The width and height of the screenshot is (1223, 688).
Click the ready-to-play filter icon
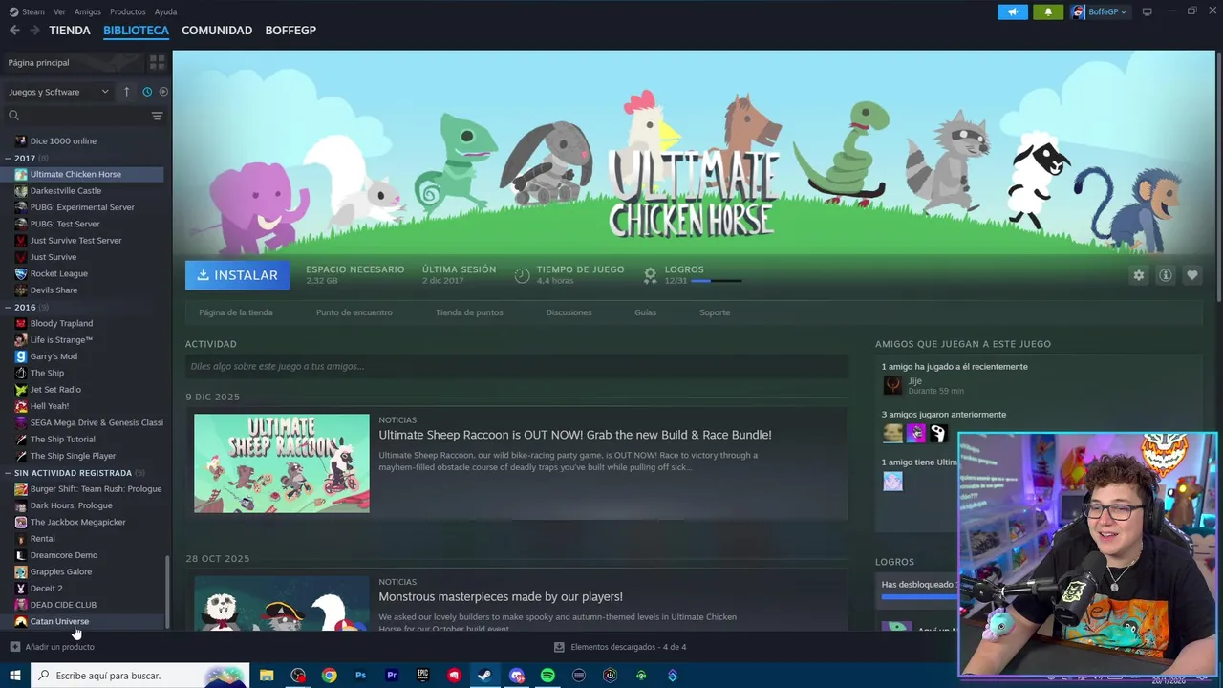coord(163,92)
